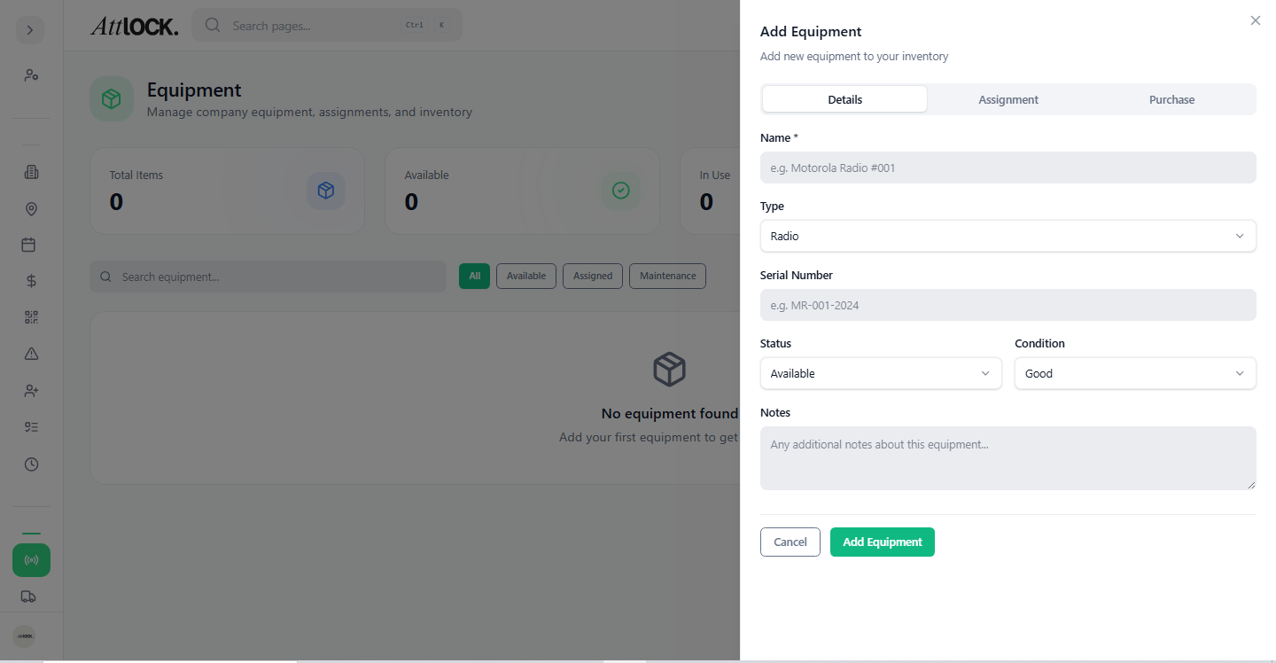Viewport: 1276px width, 663px height.
Task: Click inside the Serial Number field
Action: coord(1008,305)
